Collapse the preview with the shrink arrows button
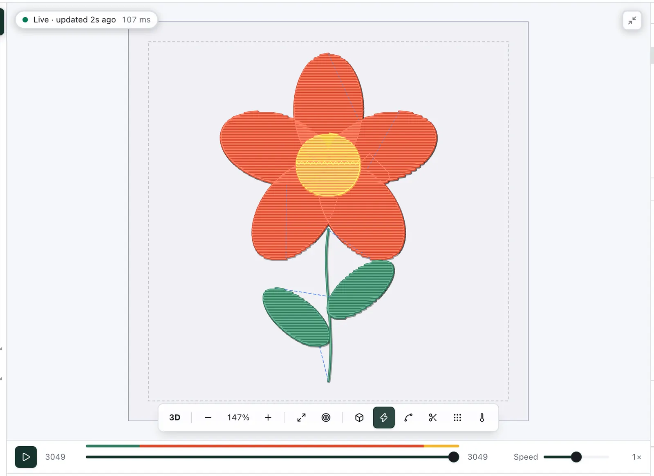This screenshot has width=654, height=476. click(x=632, y=20)
